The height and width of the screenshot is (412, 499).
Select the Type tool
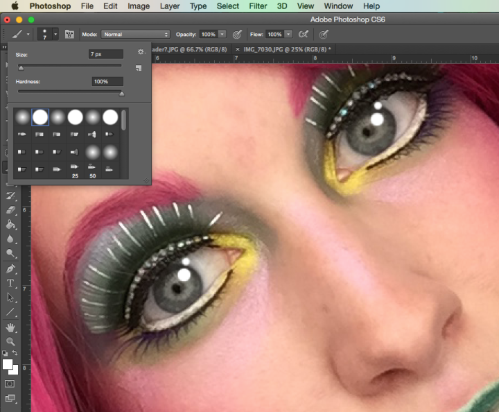click(x=10, y=283)
